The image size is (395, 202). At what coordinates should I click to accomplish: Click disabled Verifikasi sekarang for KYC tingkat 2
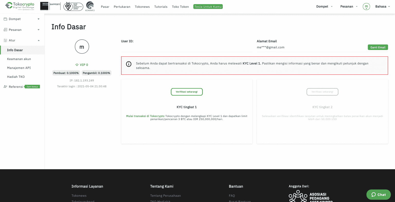pos(322,92)
